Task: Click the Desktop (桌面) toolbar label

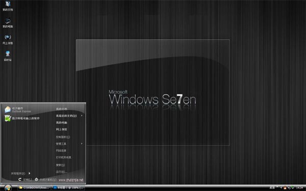Action: click(272, 187)
